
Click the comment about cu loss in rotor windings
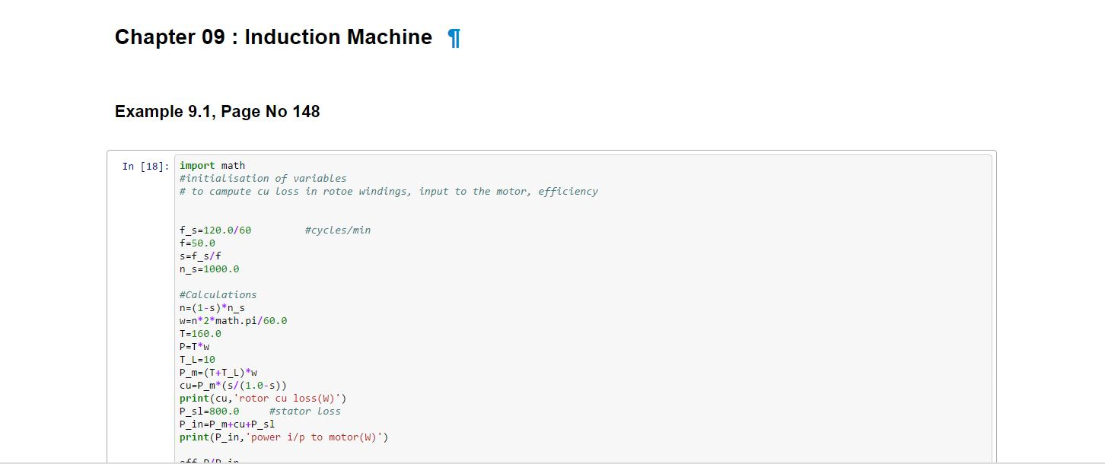coord(388,191)
